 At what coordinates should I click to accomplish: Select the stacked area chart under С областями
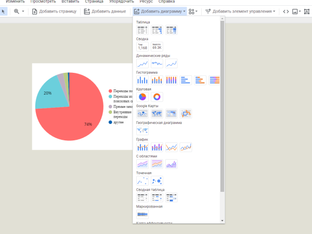pos(157,164)
